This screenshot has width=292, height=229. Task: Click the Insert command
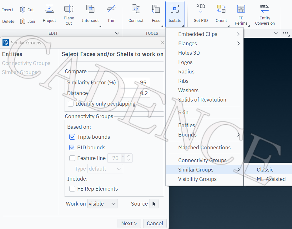click(8, 10)
